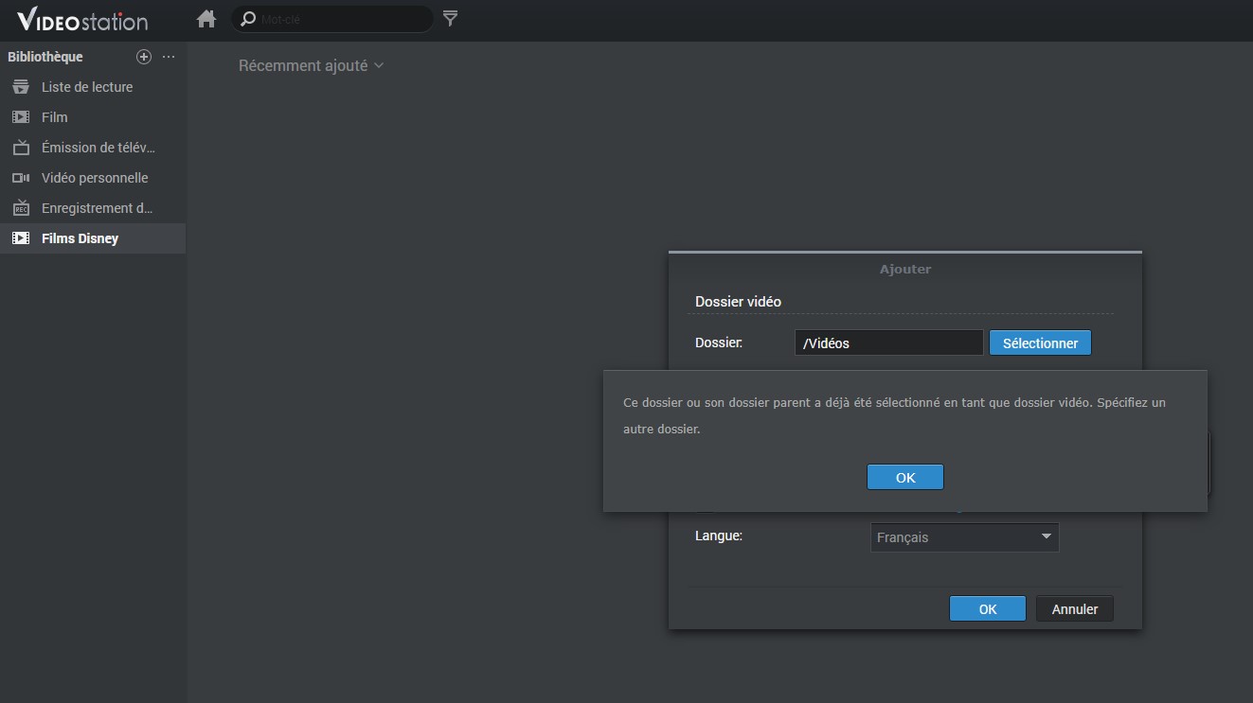The image size is (1253, 703).
Task: Open the Enregistrement library entry
Action: [x=97, y=208]
